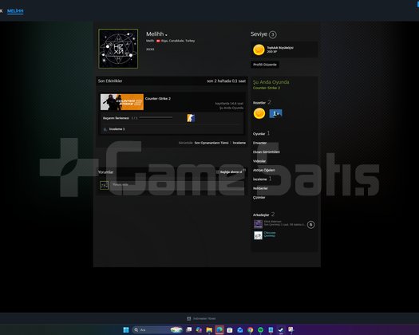419x335 pixels.
Task: Open the first friend's avatar with level 6
Action: [258, 224]
